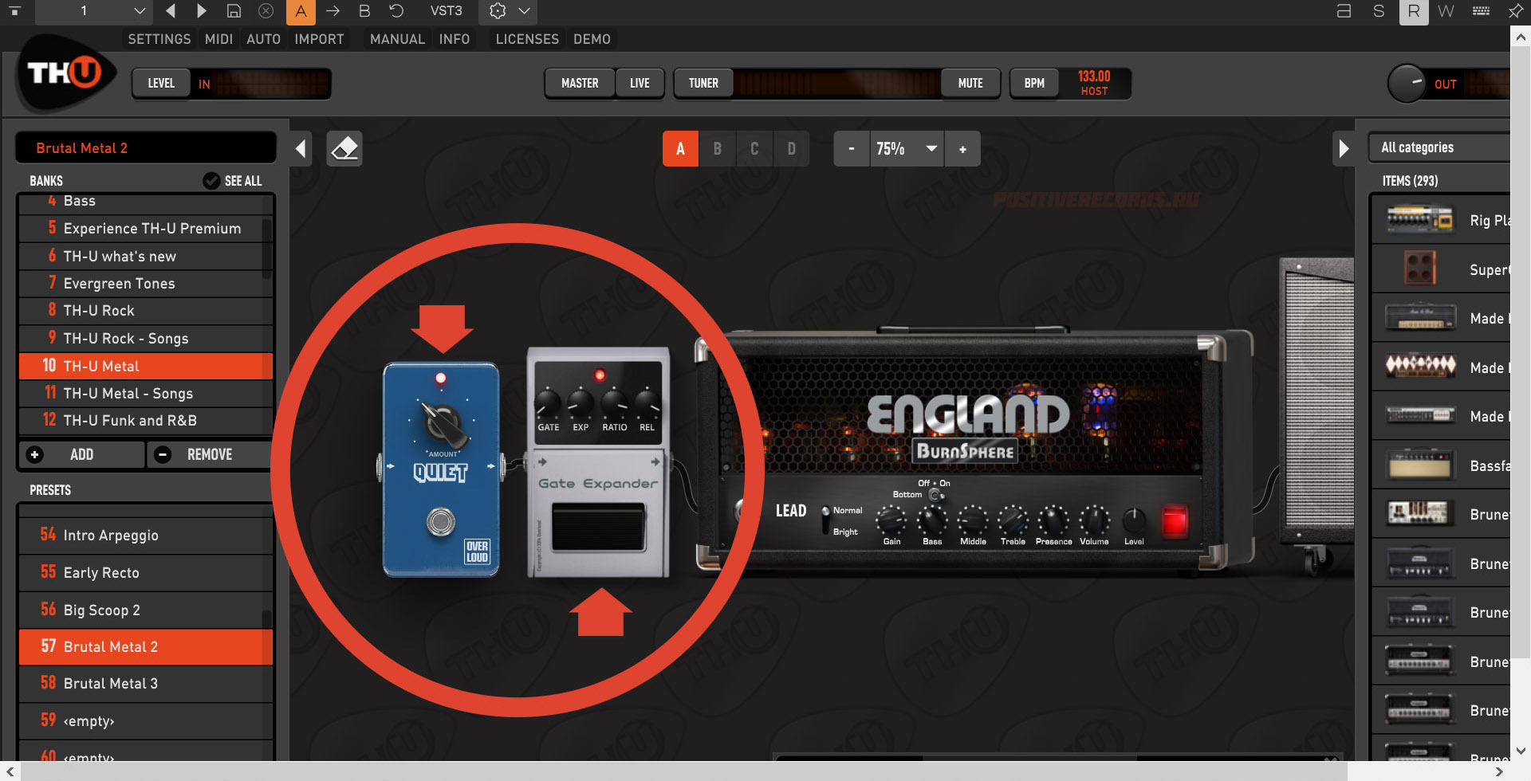Open dropdown next to gear icon
The width and height of the screenshot is (1531, 781).
pos(524,11)
